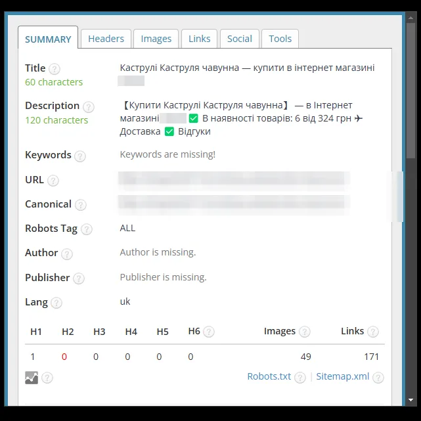Click the help icon beside Author
421x421 pixels.
(x=67, y=254)
